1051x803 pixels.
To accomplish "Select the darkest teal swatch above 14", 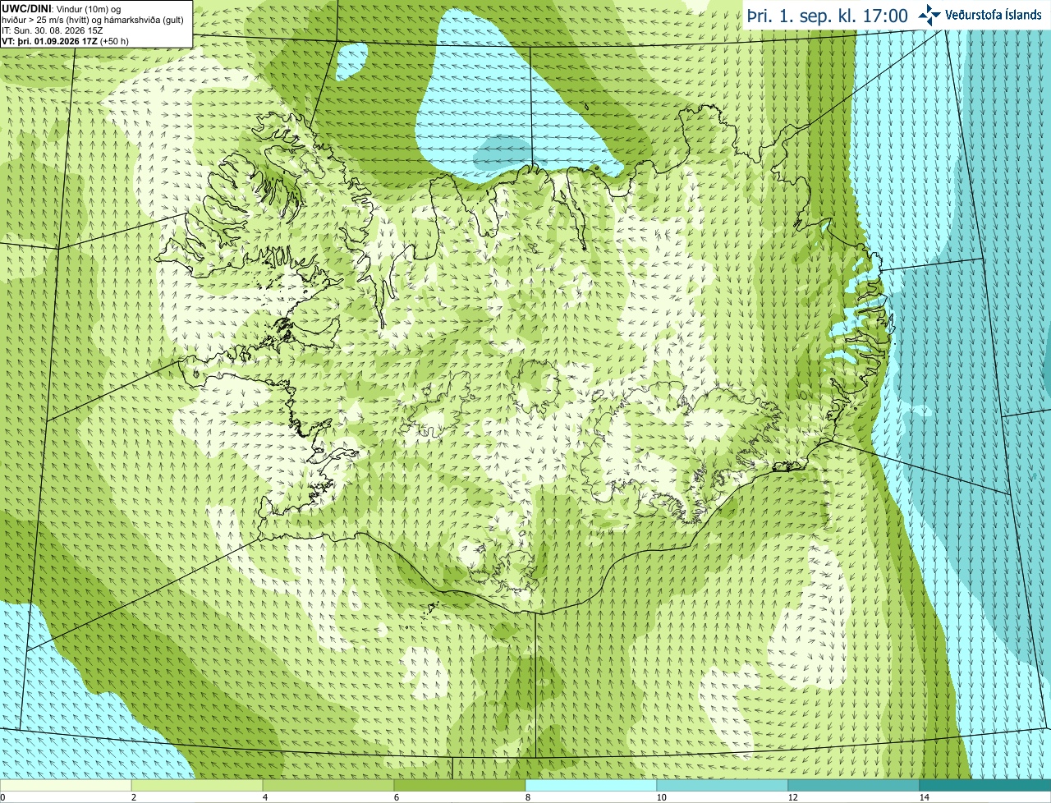I will pos(985,785).
